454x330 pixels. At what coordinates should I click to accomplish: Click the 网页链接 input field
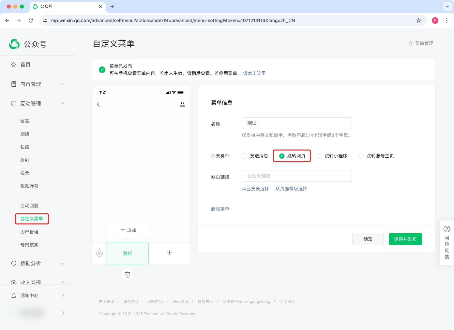coord(296,176)
